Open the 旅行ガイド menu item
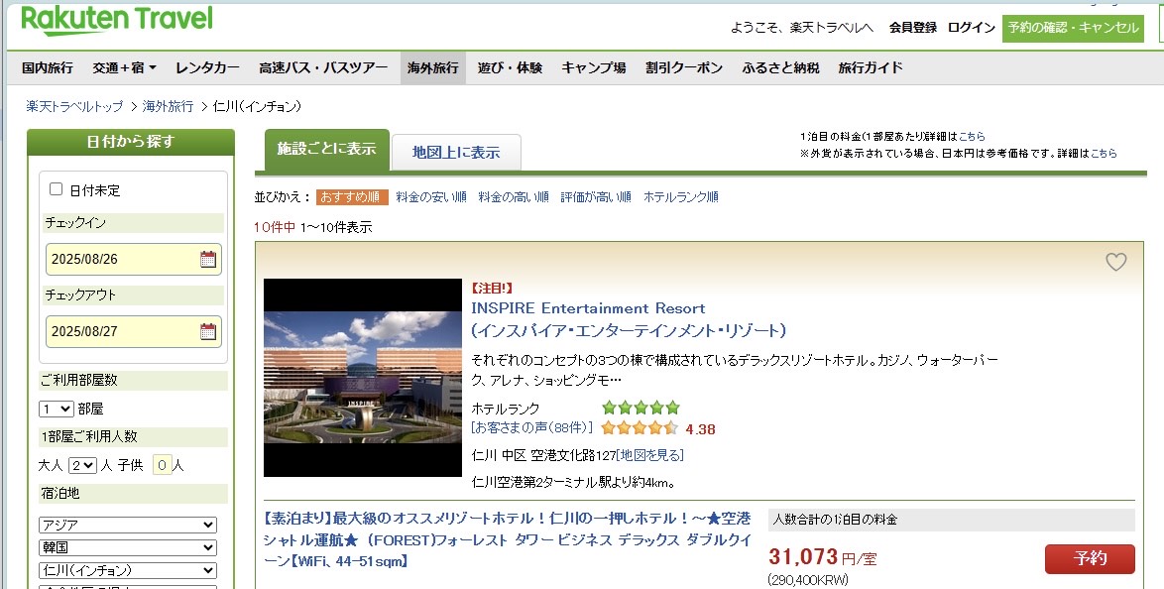Image resolution: width=1164 pixels, height=589 pixels. tap(871, 67)
